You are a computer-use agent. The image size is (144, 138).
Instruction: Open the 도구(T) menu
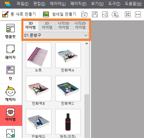[x=114, y=4]
